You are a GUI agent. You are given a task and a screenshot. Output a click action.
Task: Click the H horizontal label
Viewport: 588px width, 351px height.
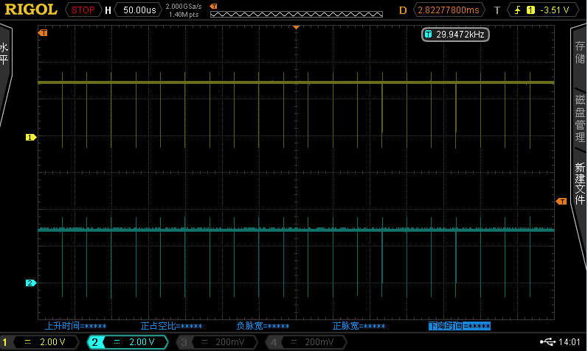(108, 10)
